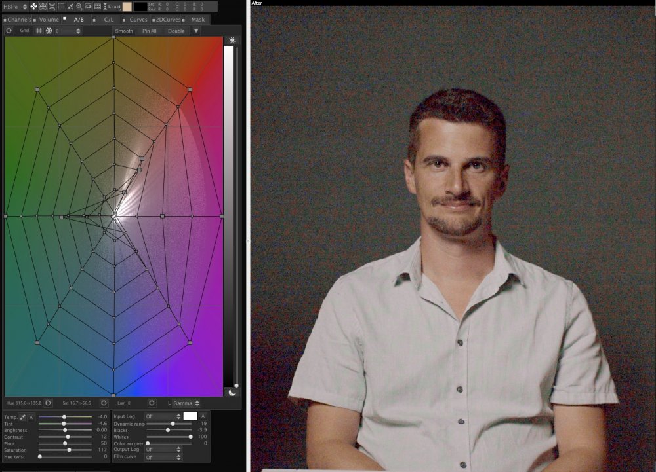The image size is (656, 472).
Task: Toggle the Mask tab enable checkbox
Action: pyautogui.click(x=186, y=20)
